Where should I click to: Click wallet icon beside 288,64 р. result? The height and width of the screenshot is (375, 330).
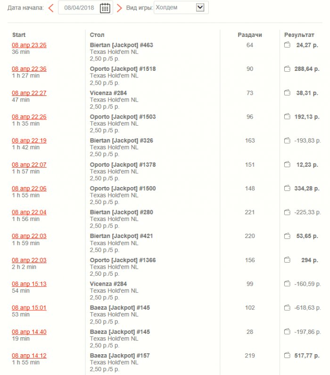287,69
